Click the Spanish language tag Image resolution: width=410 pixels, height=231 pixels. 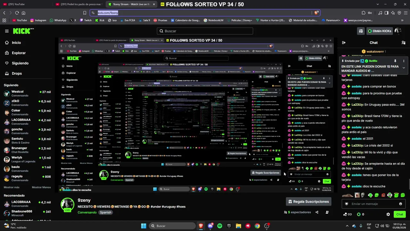point(105,212)
